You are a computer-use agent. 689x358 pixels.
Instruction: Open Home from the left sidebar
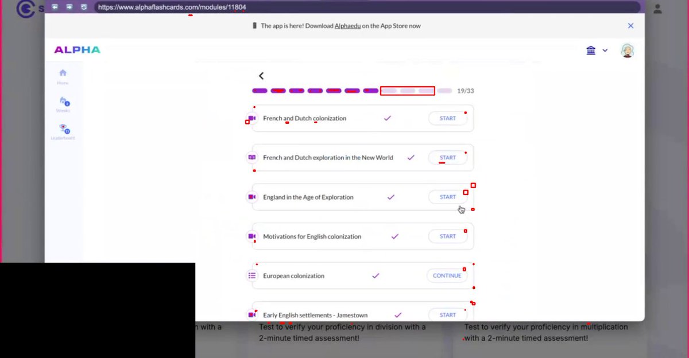tap(63, 76)
